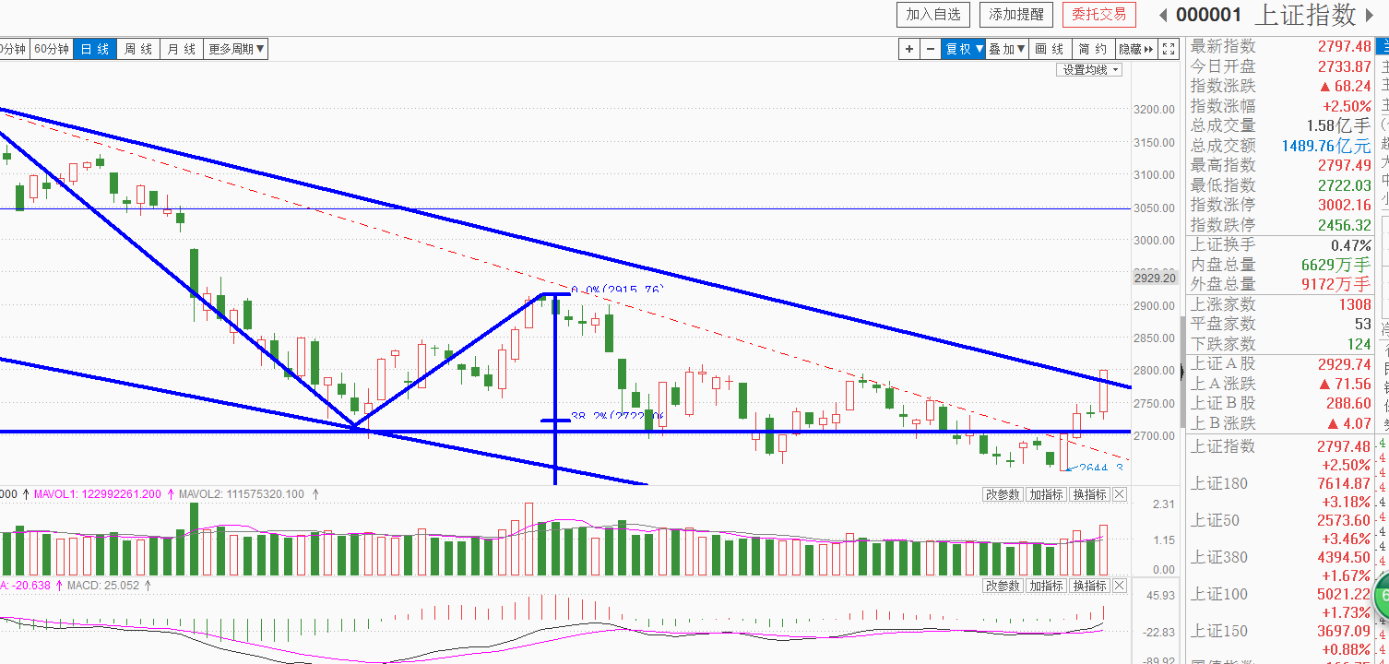Select 上证50 index row
1389x664 pixels.
[1280, 529]
